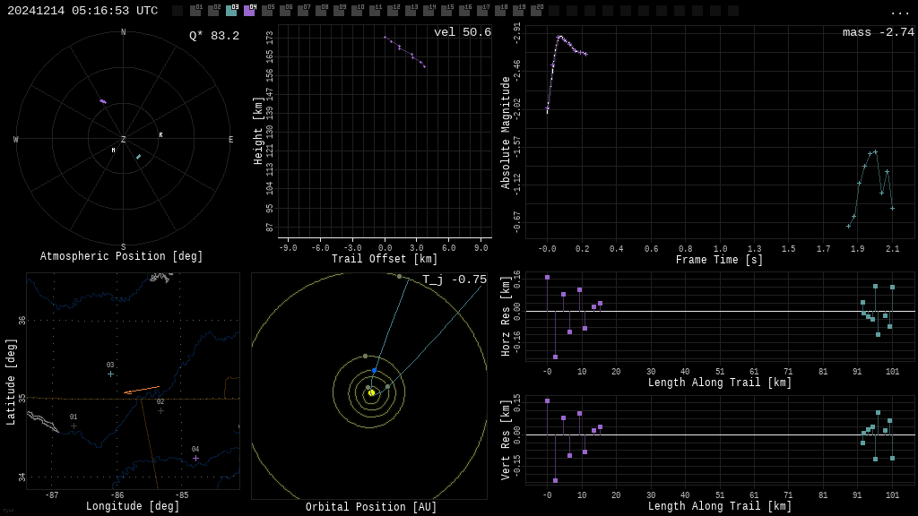This screenshot has width=918, height=516.
Task: Click the zenith Z marker in sky plot
Action: point(124,140)
